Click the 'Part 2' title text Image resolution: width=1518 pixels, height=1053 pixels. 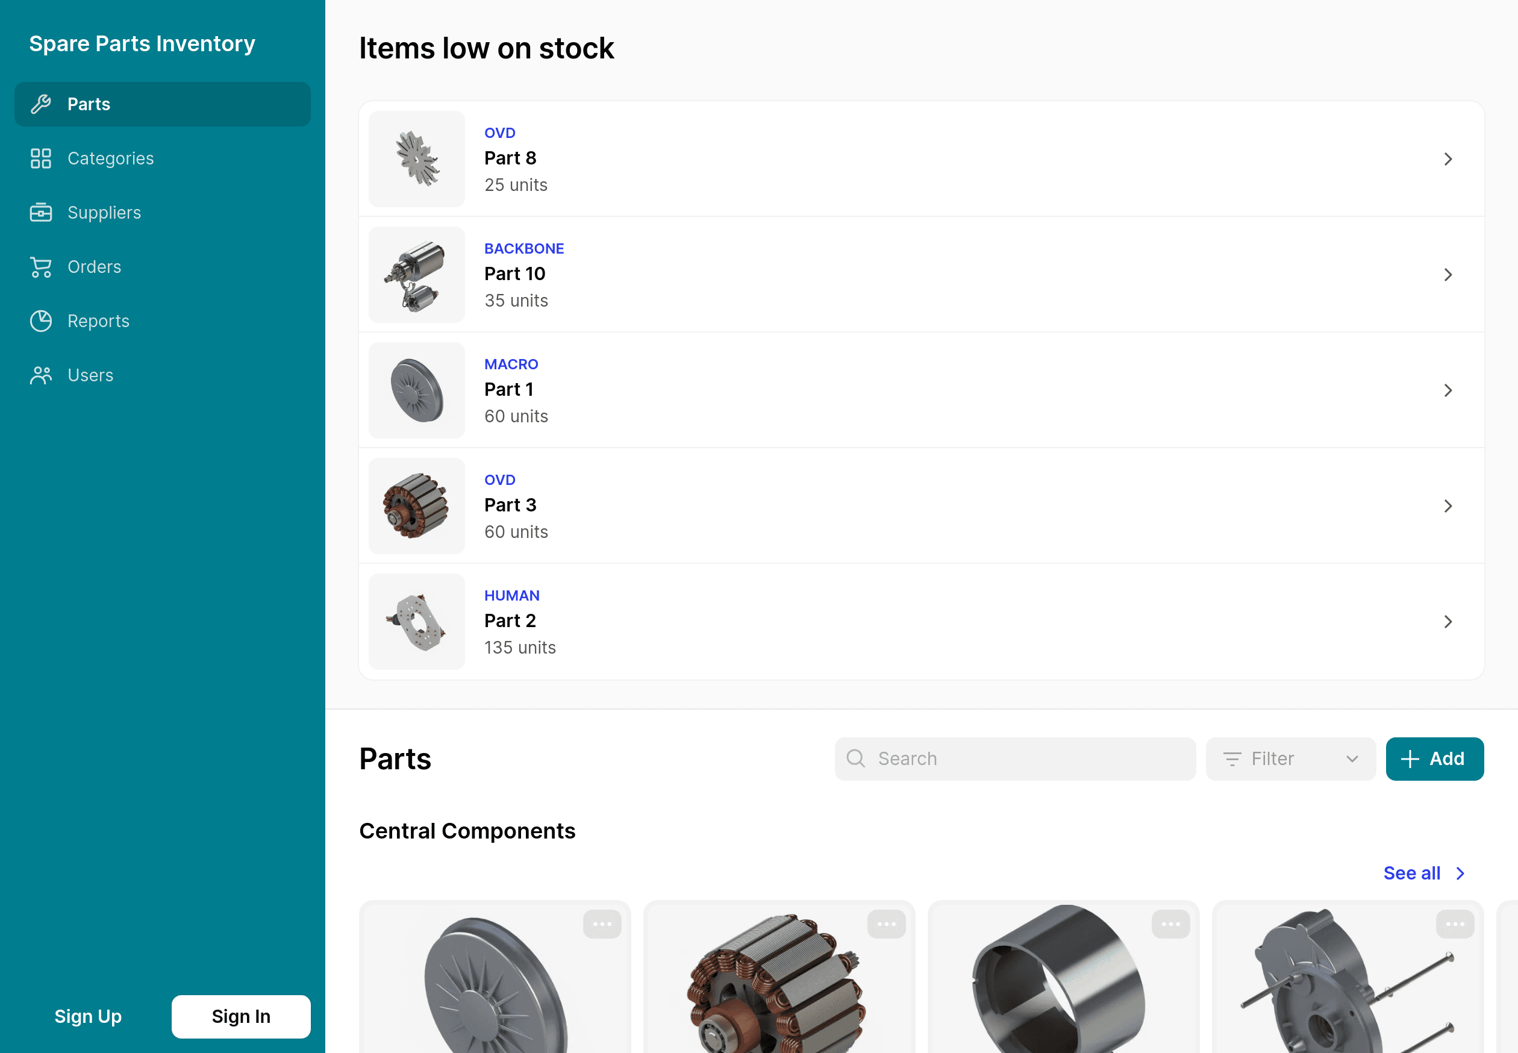coord(510,621)
